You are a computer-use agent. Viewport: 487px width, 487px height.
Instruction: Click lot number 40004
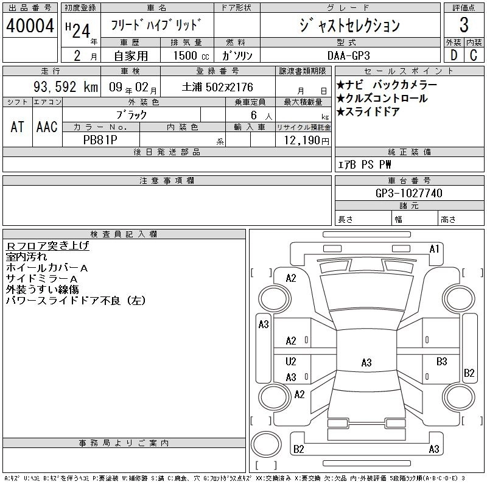pyautogui.click(x=30, y=26)
